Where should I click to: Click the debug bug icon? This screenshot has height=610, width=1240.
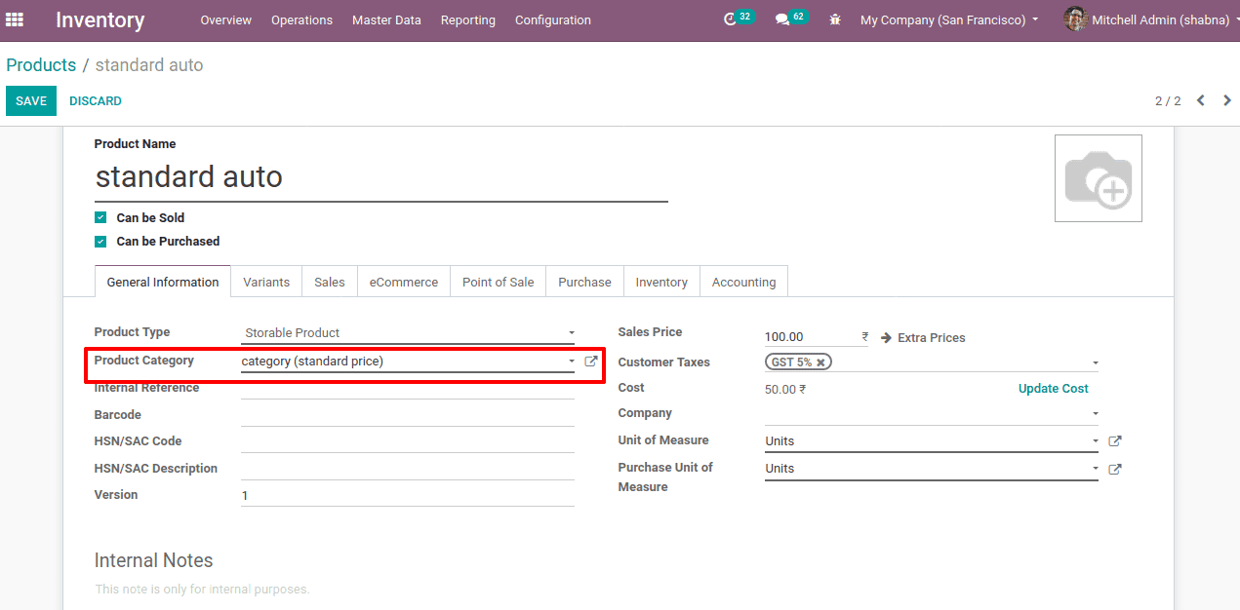pos(835,19)
